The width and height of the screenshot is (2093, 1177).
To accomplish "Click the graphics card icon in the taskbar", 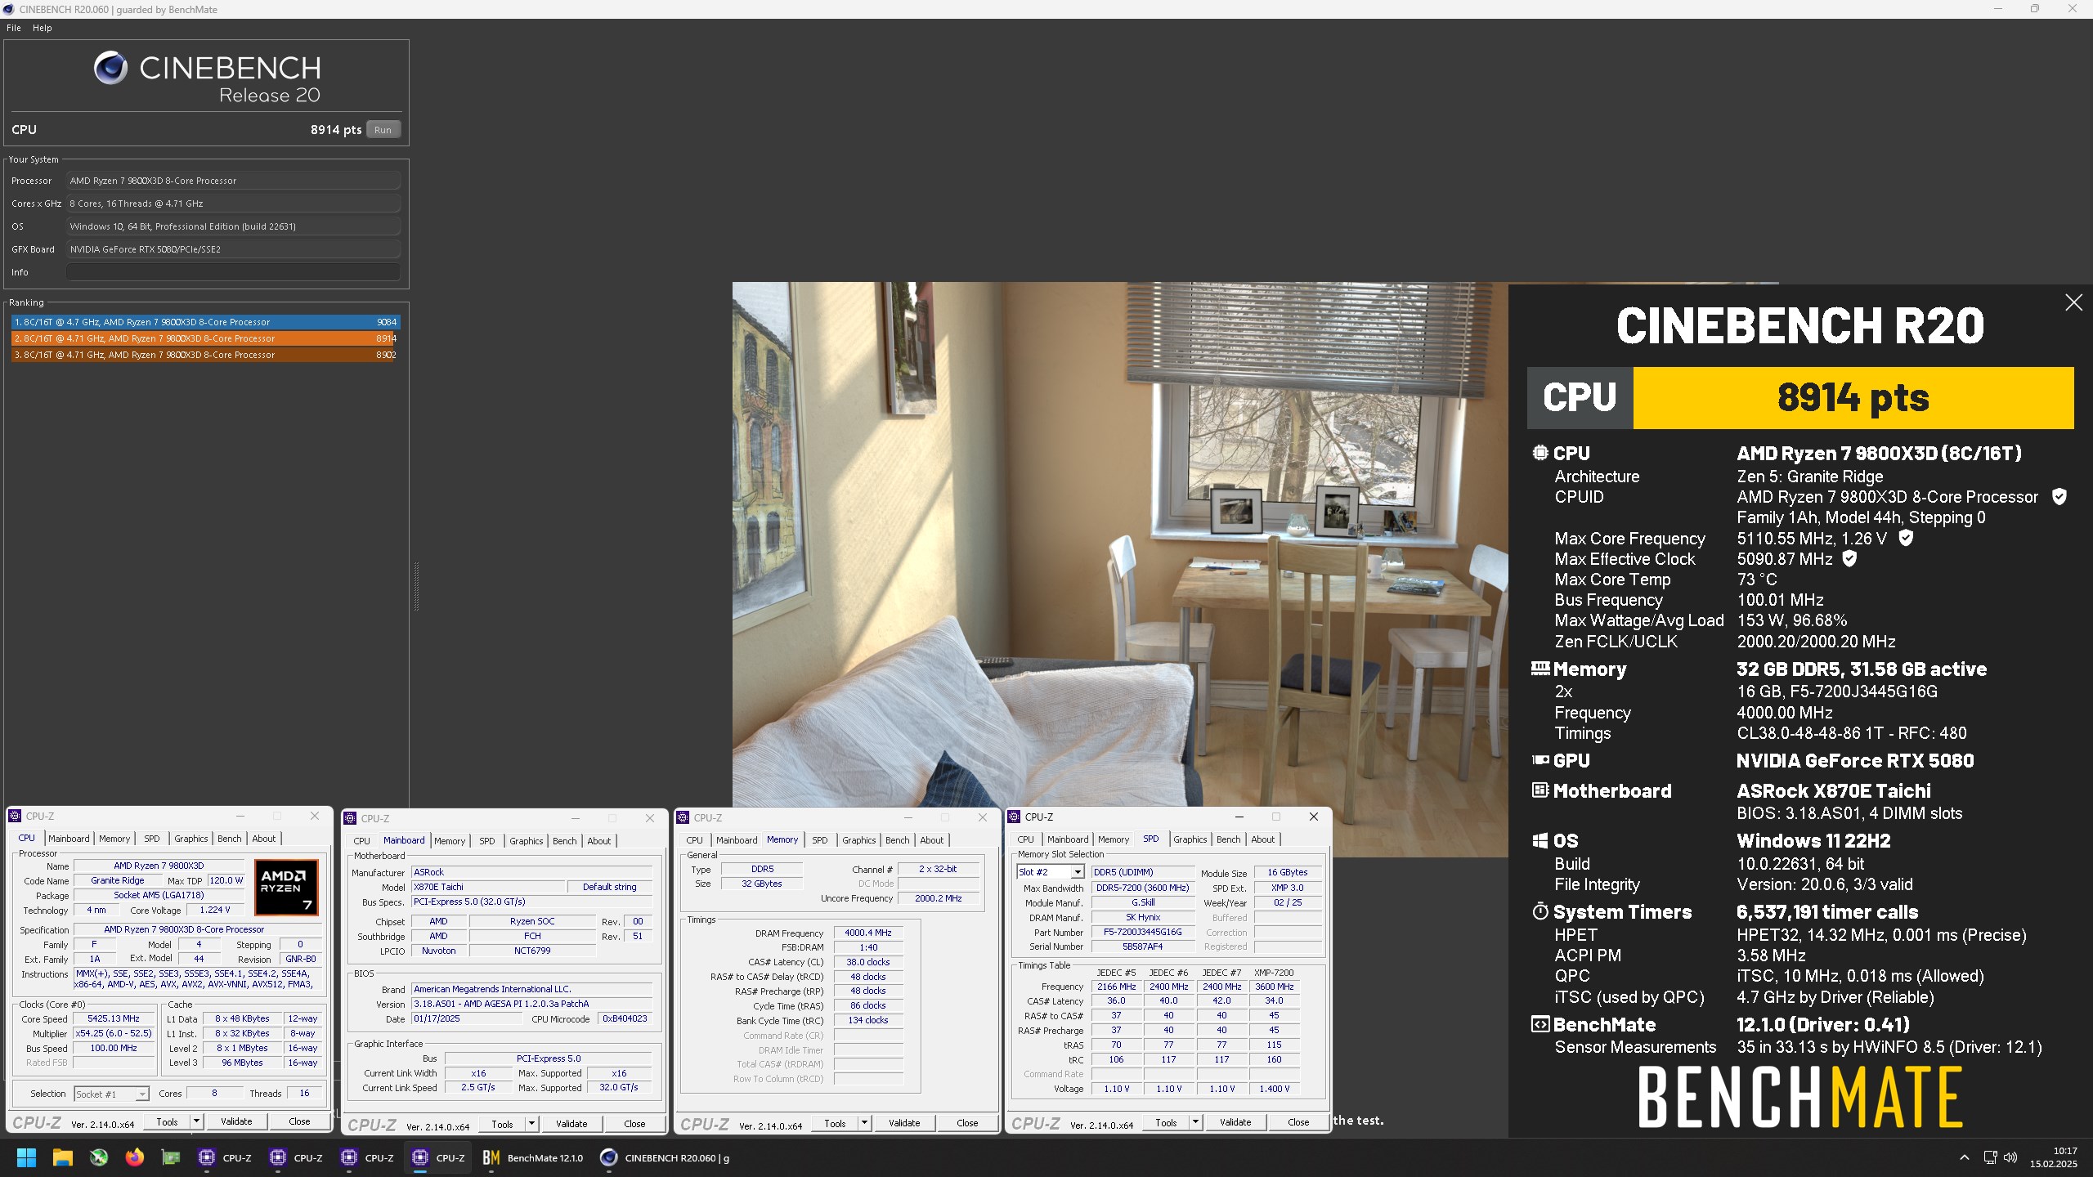I will pos(171,1157).
